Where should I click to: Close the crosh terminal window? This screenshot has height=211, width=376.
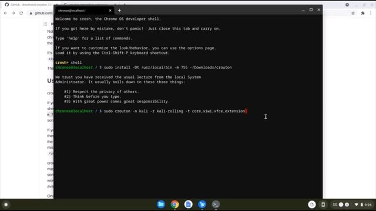click(x=318, y=10)
